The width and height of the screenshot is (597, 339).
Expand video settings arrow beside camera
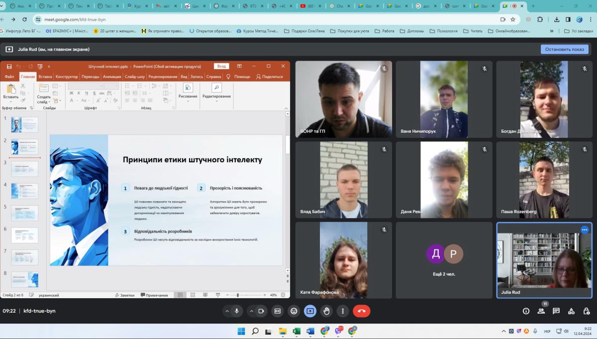tap(250, 311)
